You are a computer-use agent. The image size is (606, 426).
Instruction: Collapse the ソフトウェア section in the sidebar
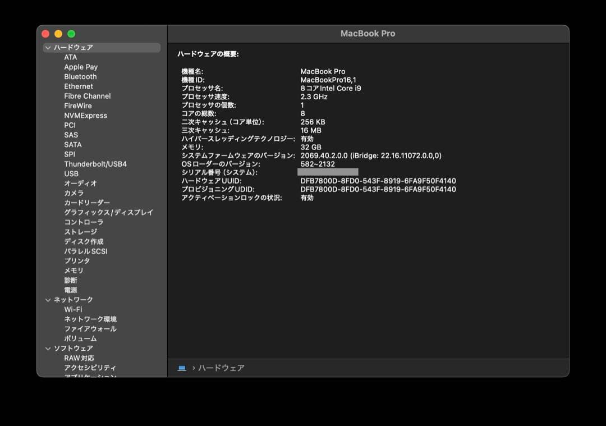48,348
